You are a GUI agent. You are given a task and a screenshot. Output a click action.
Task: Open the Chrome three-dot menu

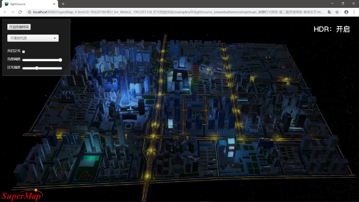[x=354, y=12]
